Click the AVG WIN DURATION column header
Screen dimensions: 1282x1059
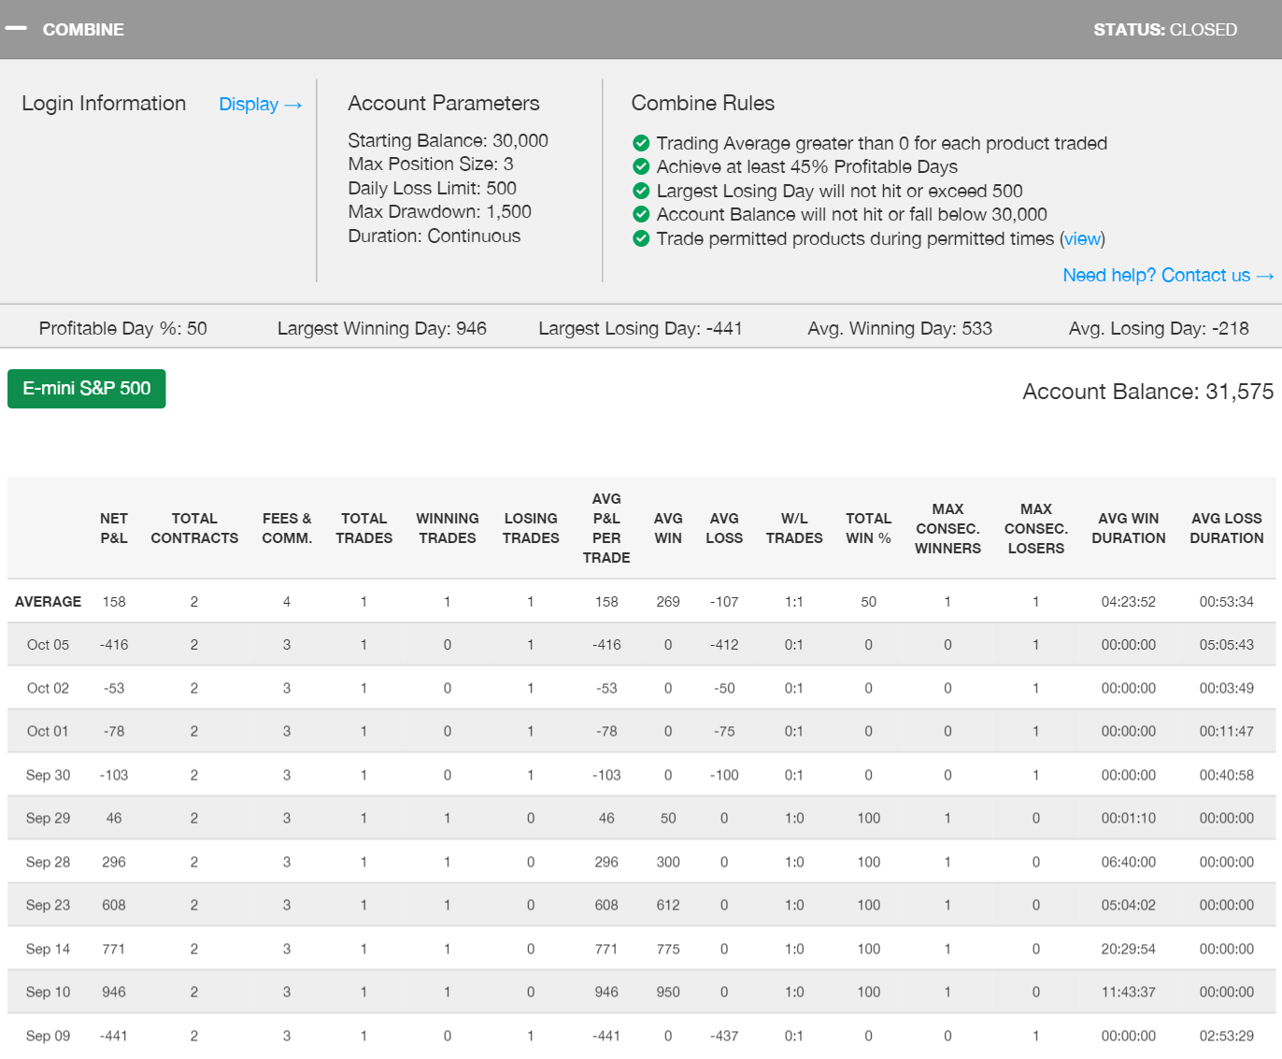pos(1128,528)
